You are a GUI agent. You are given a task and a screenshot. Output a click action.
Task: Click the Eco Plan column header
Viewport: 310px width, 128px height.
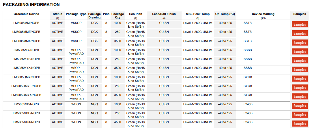tap(135, 14)
